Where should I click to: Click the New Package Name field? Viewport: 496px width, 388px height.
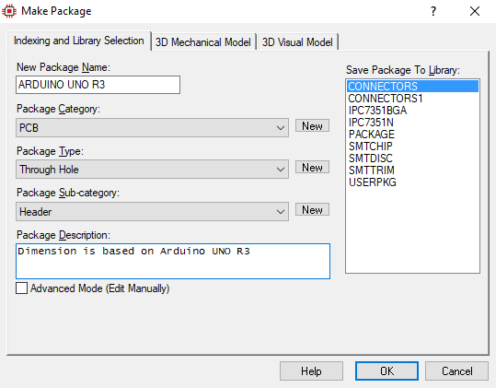[x=98, y=85]
